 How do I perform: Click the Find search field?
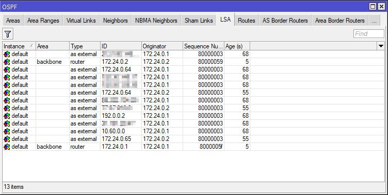369,34
